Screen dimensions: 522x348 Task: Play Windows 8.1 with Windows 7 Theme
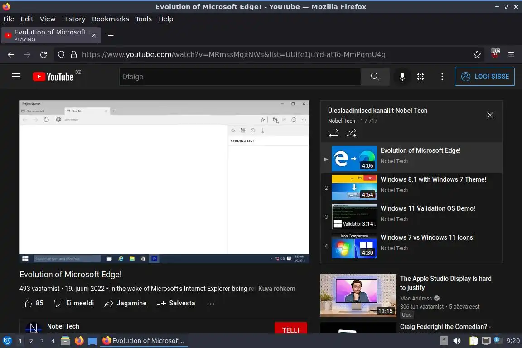pyautogui.click(x=411, y=188)
